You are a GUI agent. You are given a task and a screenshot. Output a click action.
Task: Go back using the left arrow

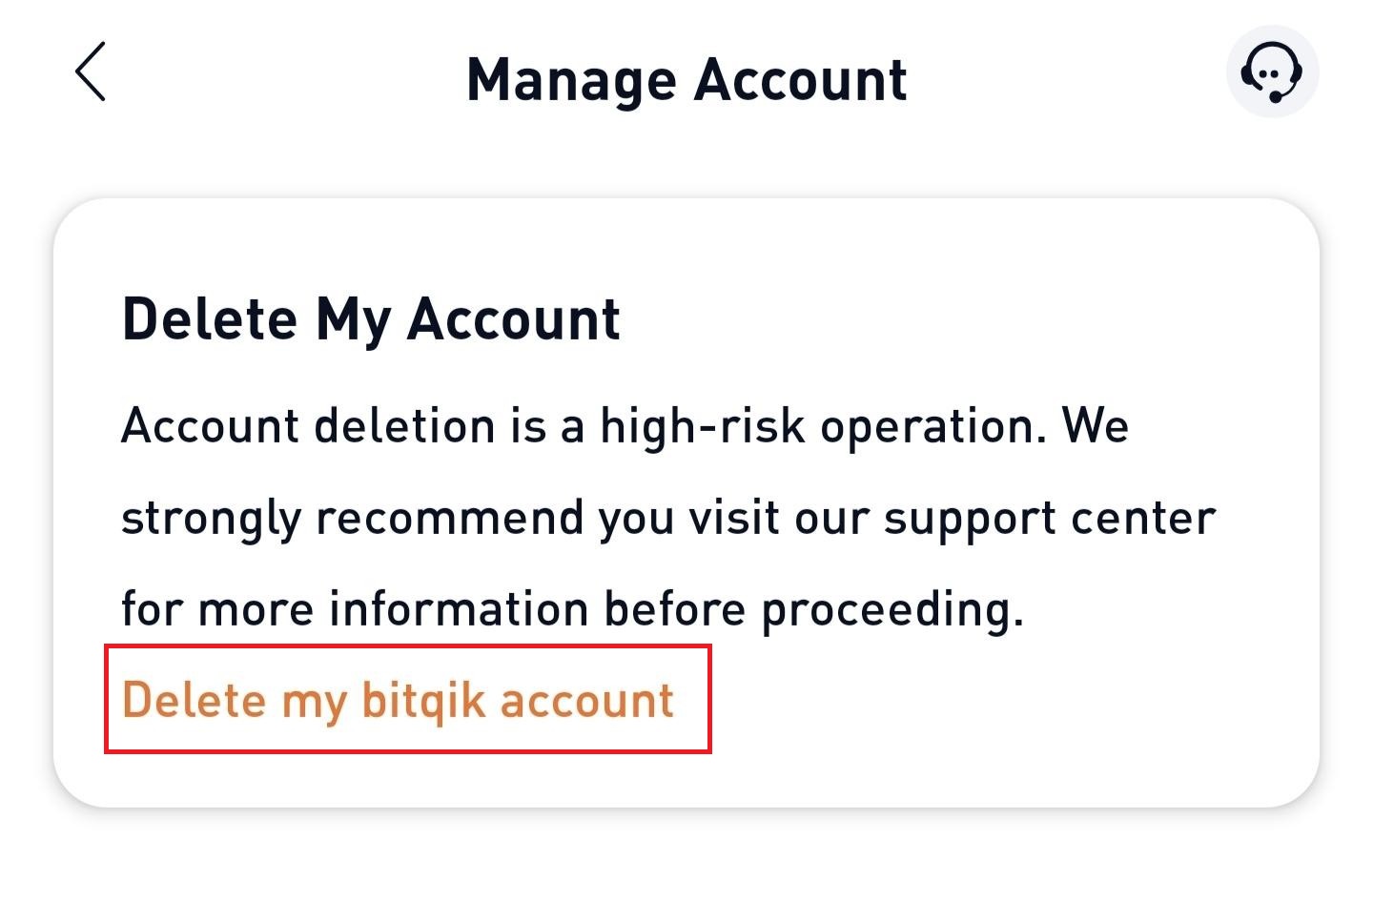pyautogui.click(x=91, y=72)
